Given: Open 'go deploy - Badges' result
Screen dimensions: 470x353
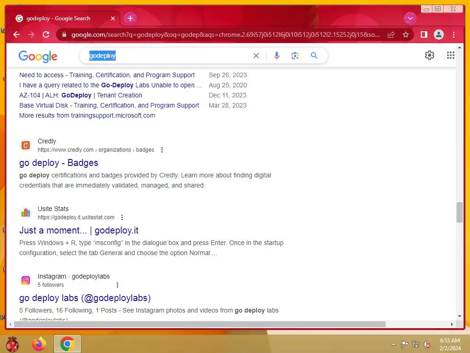Looking at the screenshot, I should pyautogui.click(x=59, y=163).
